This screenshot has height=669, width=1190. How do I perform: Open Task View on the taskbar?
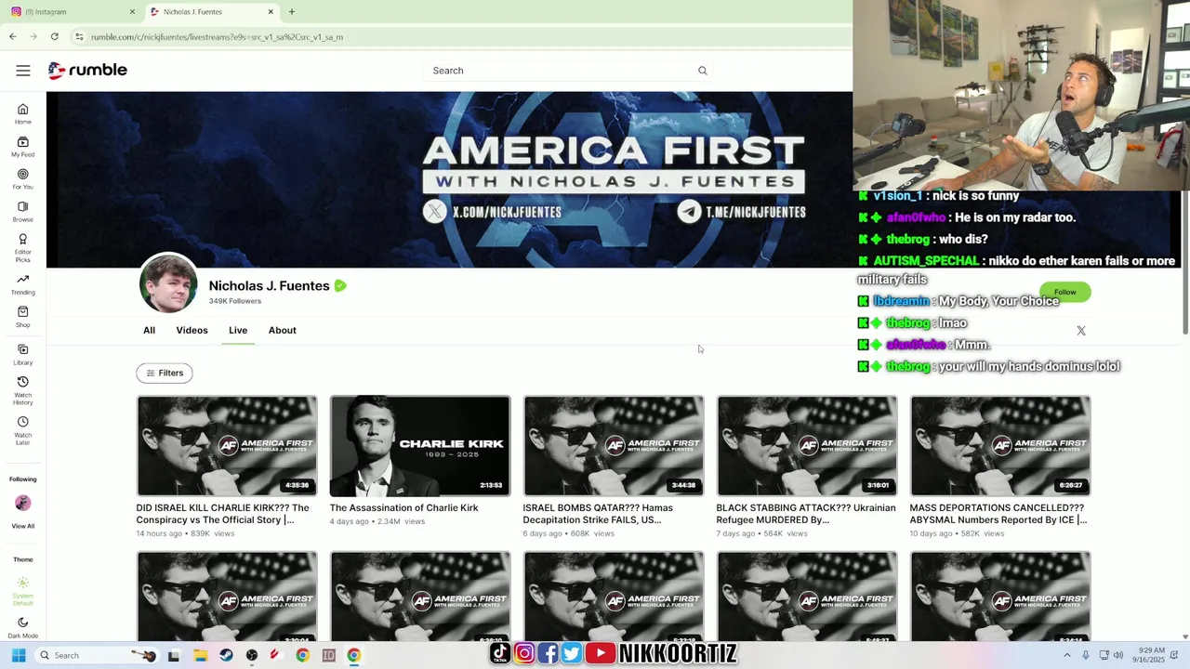174,655
